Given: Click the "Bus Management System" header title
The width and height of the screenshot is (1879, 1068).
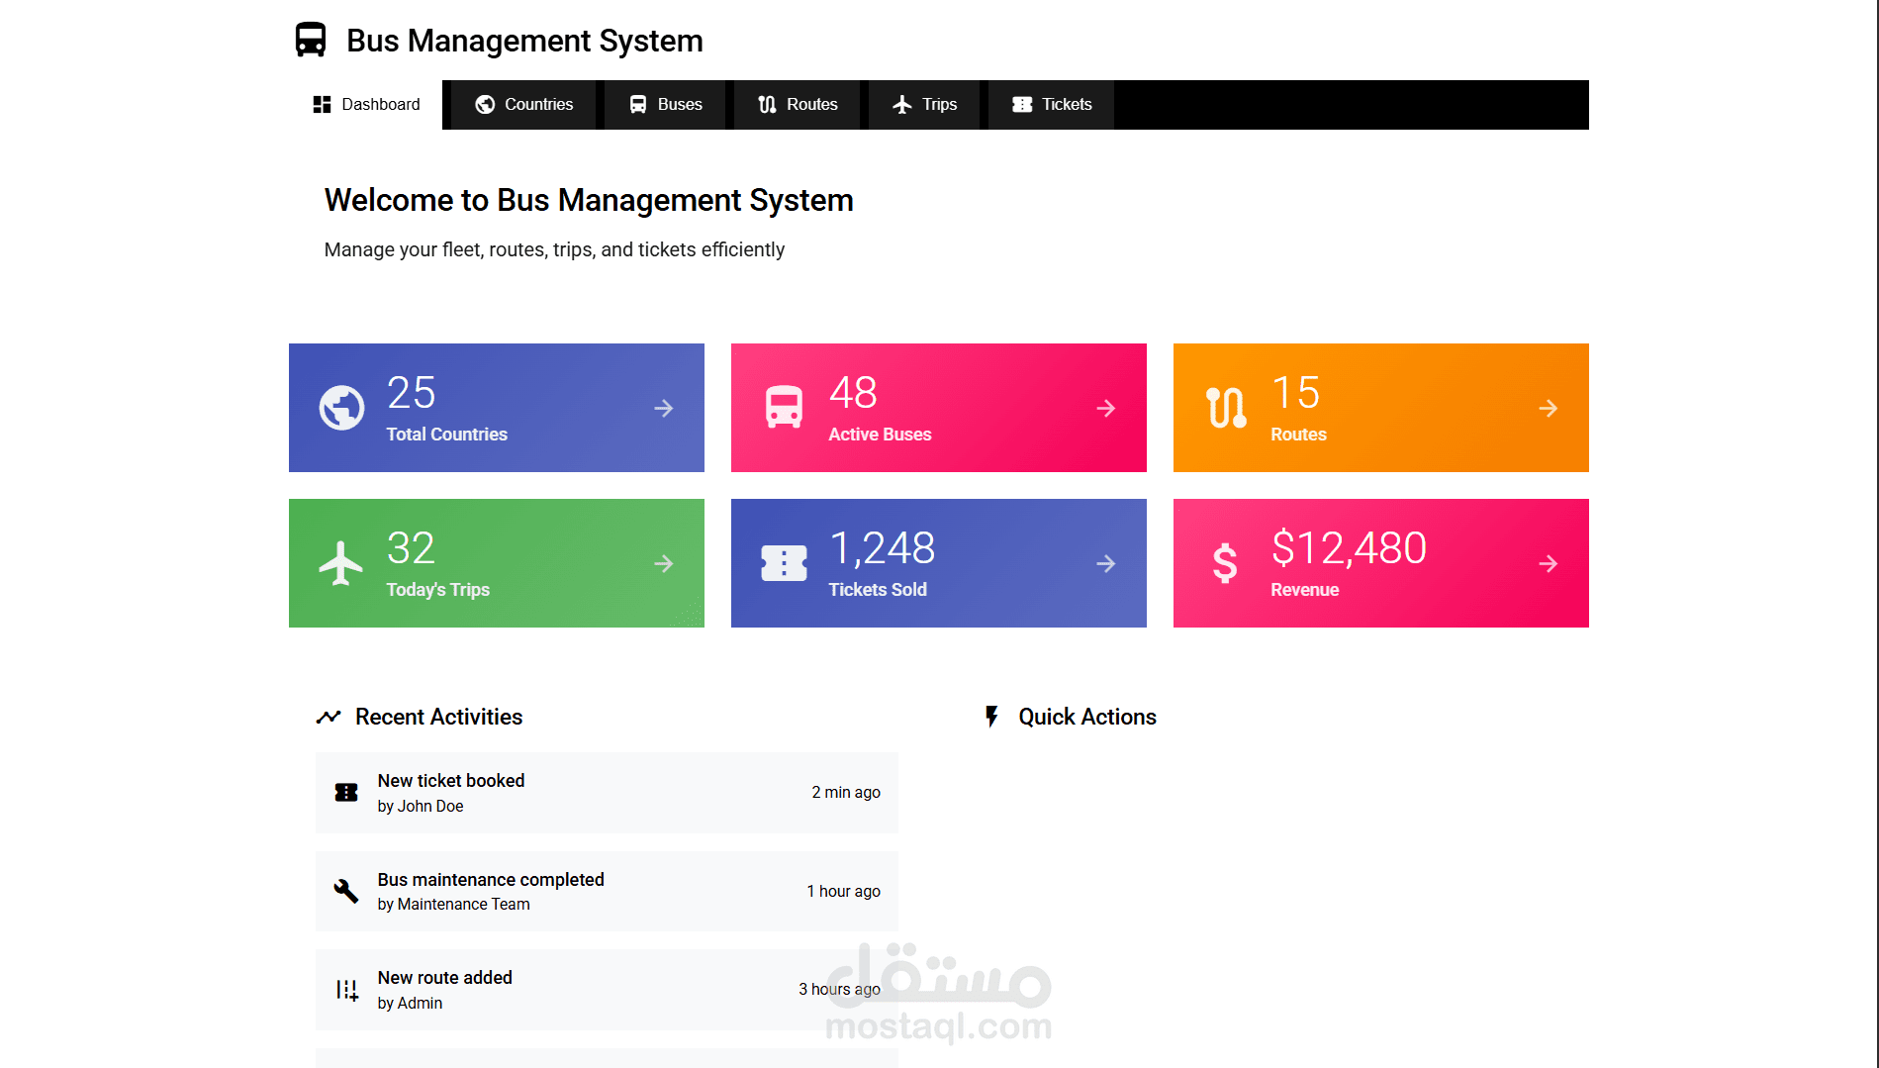Looking at the screenshot, I should point(524,41).
